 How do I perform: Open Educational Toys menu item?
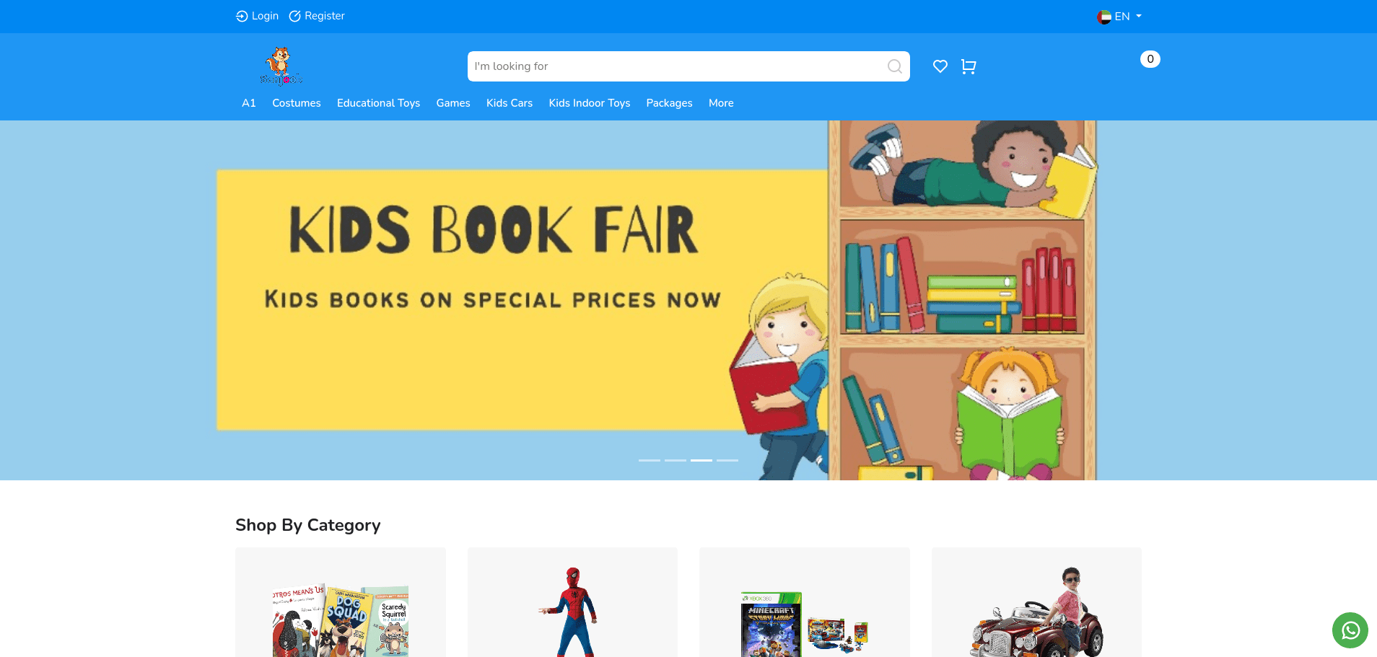pos(378,103)
